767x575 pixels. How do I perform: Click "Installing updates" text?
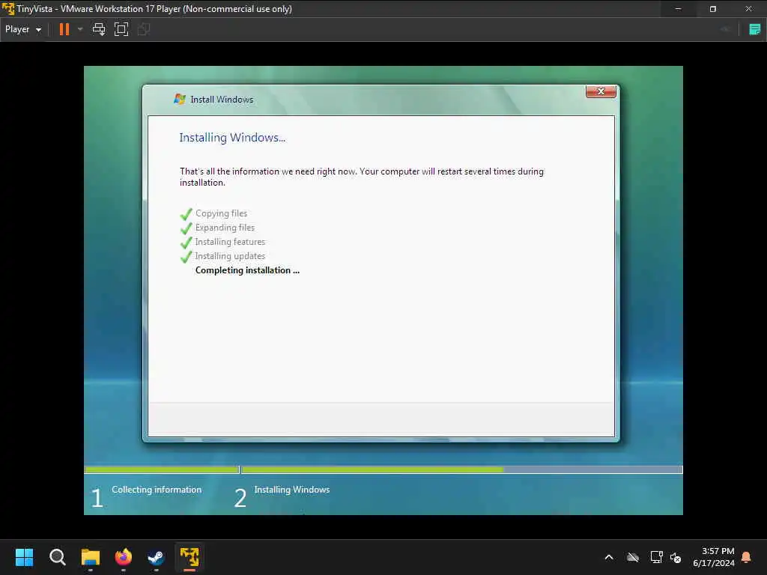[x=230, y=256]
